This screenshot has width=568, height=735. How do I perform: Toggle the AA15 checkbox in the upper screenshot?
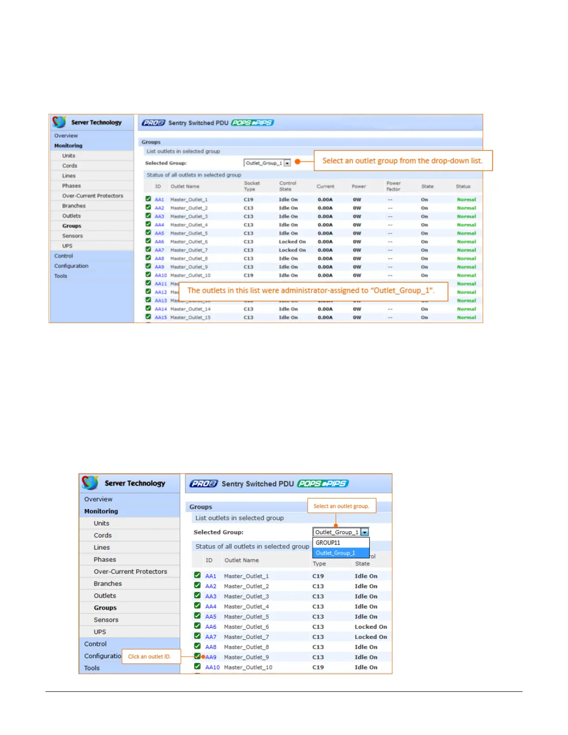click(148, 317)
